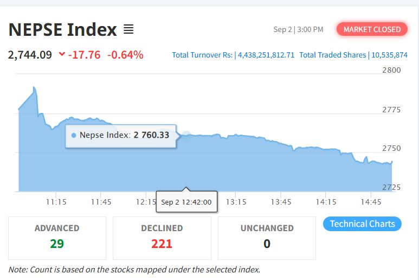
Task: Click the Technical Charts button
Action: click(x=362, y=224)
